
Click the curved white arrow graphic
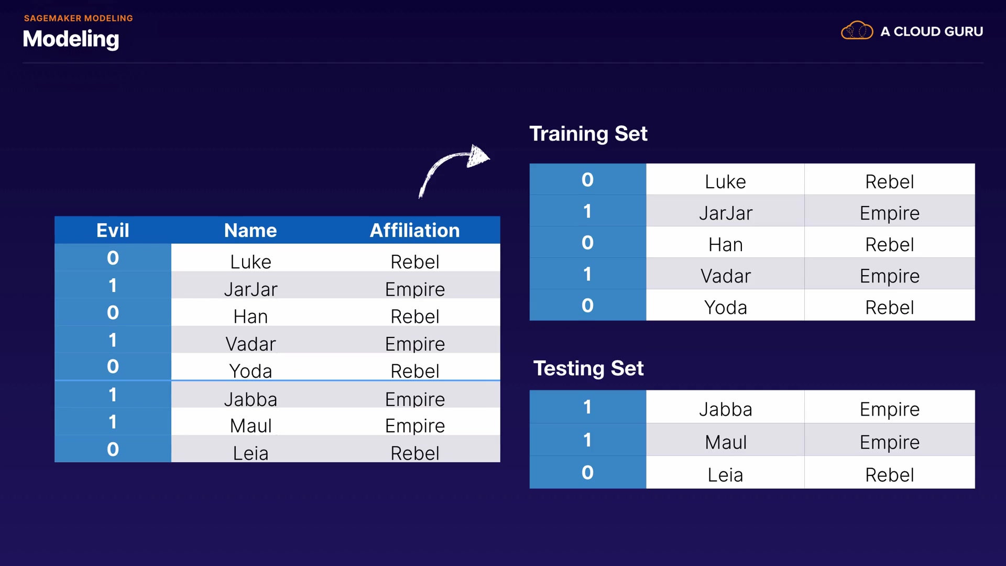point(453,168)
